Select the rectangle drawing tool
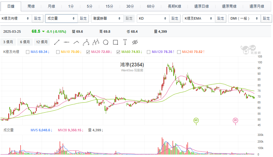The width and height of the screenshot is (273, 157). pyautogui.click(x=115, y=42)
